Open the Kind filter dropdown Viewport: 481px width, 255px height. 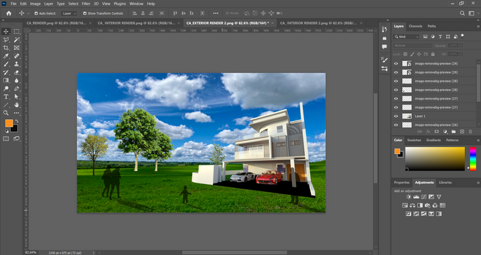(x=406, y=36)
